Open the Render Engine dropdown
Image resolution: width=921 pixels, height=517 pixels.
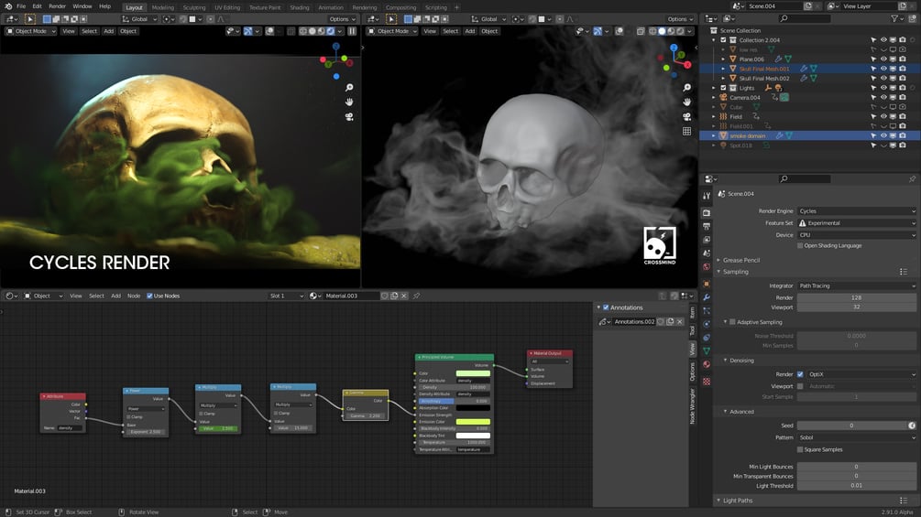[856, 211]
